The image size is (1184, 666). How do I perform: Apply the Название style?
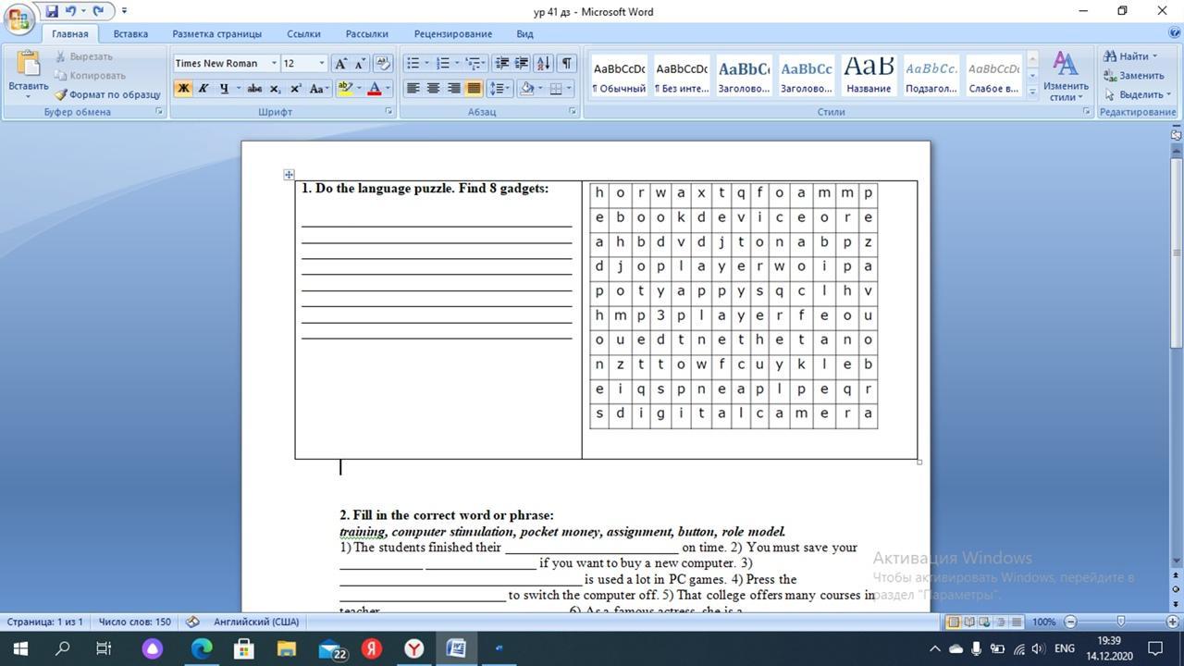869,76
